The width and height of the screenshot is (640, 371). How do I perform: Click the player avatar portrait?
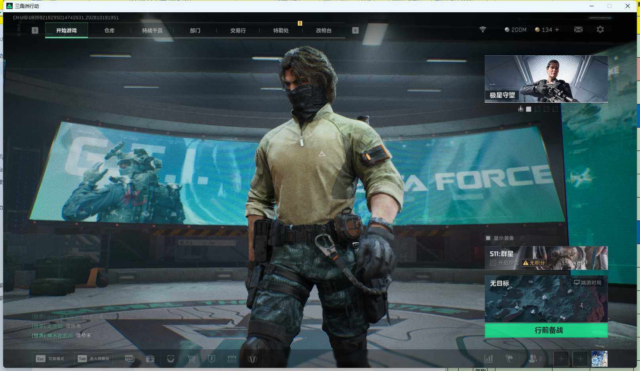click(599, 359)
